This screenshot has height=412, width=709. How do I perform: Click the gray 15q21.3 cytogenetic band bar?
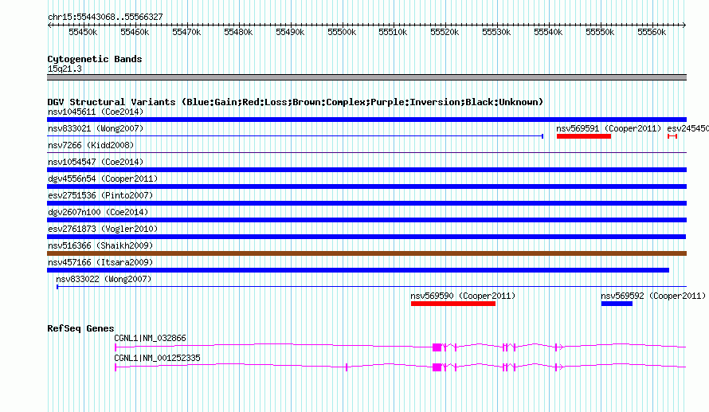point(366,77)
